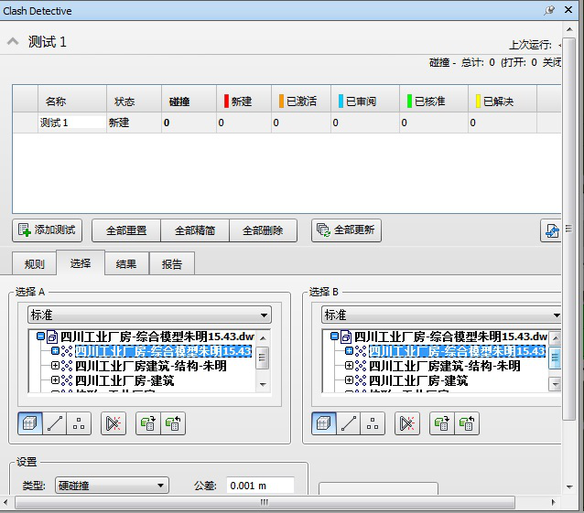Click the 公差 tolerance field 0.001 m

pos(260,485)
